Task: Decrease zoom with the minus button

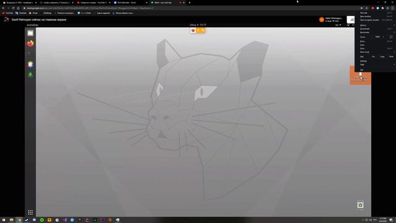Action: click(372, 37)
